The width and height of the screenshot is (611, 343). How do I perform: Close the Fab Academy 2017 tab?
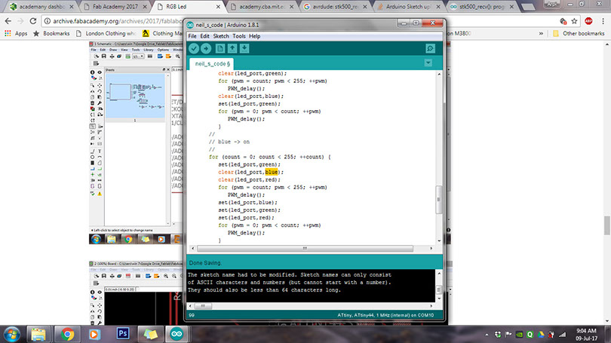click(x=145, y=7)
